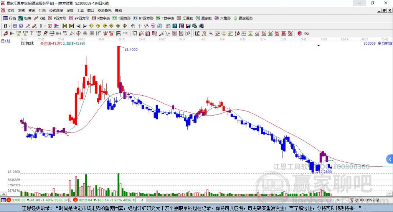
Task: Step chart right with black right arrow
Action: (85, 26)
